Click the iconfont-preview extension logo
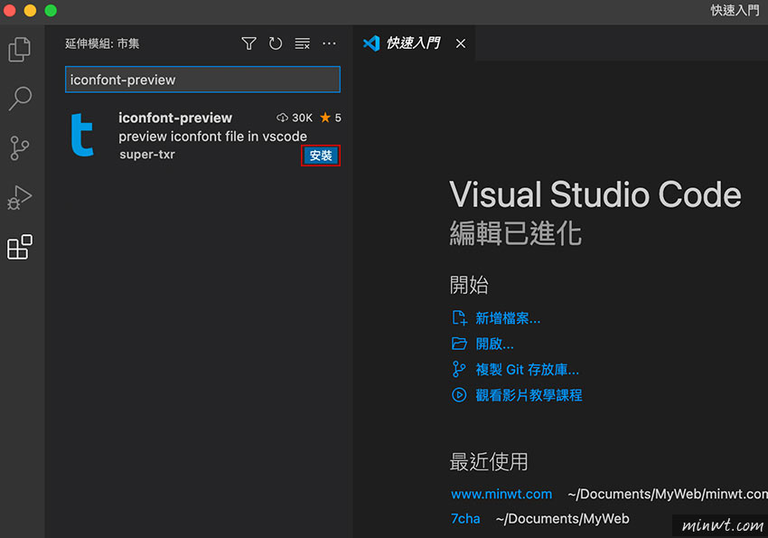768x538 pixels. [x=82, y=135]
